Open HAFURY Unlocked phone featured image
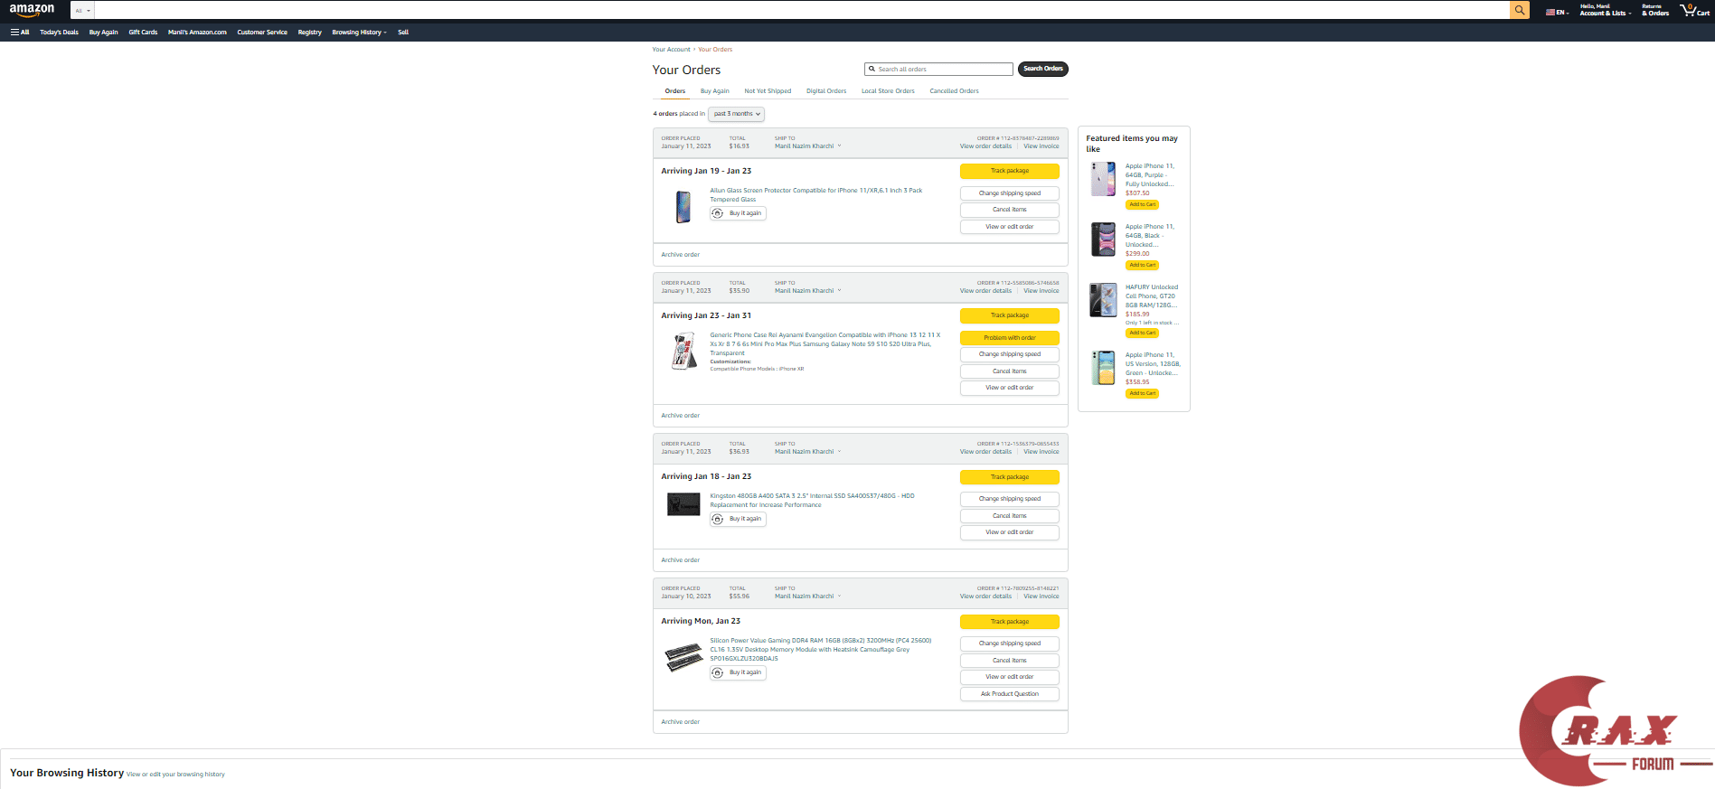1715x789 pixels. 1103,300
